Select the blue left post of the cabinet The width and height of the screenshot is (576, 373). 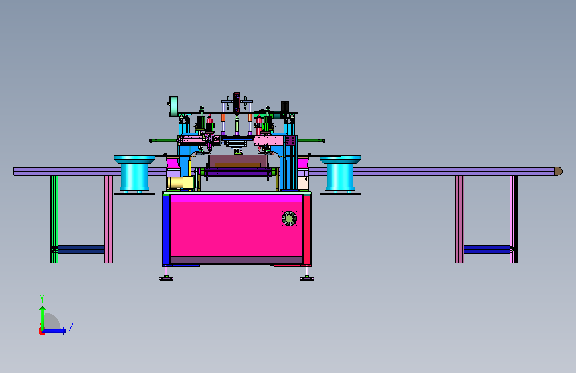point(166,230)
